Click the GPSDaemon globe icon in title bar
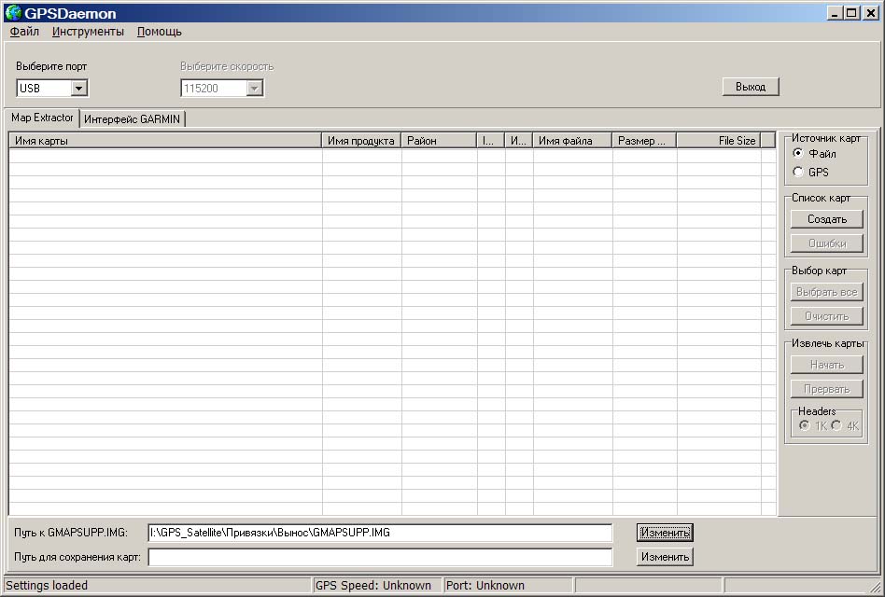The width and height of the screenshot is (885, 597). (13, 13)
